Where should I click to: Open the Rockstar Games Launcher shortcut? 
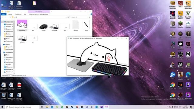[180, 15]
